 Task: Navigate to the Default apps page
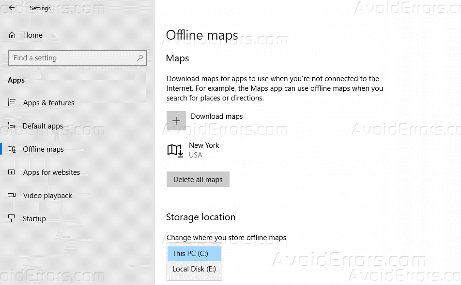(x=43, y=126)
